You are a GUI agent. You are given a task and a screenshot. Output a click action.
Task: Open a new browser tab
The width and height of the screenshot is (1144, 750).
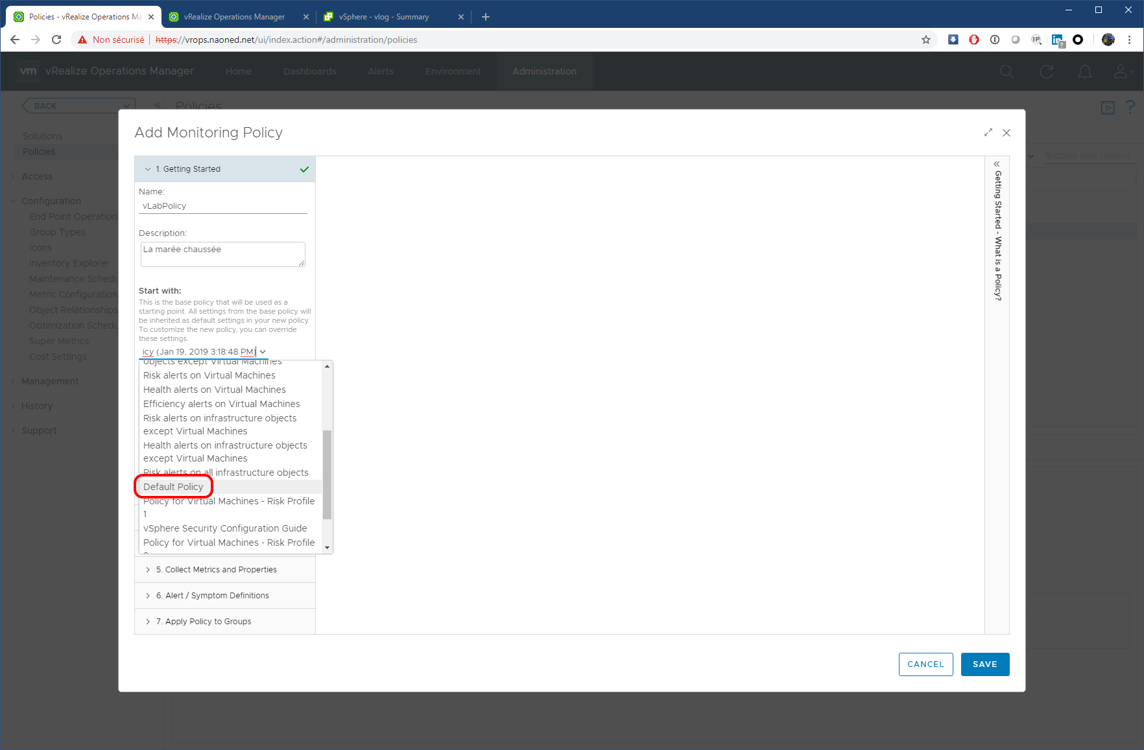click(485, 17)
